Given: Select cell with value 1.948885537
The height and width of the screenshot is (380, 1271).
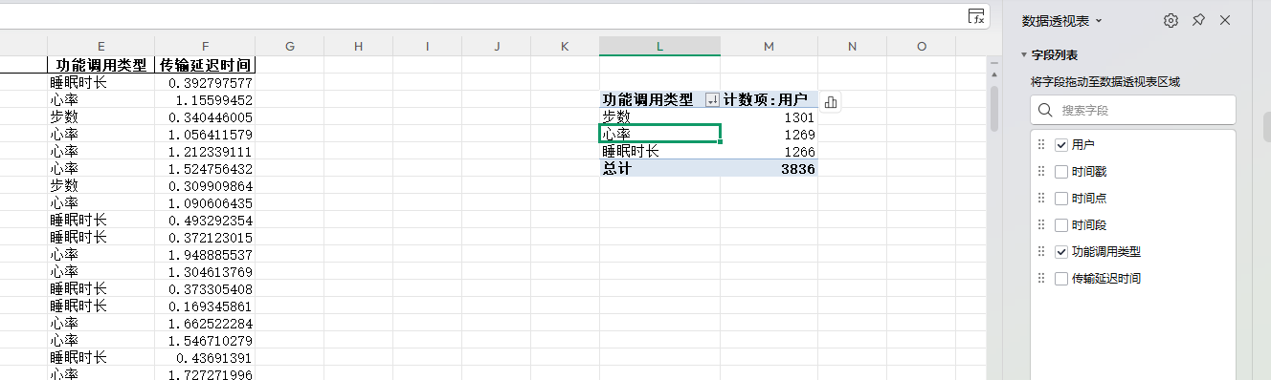Looking at the screenshot, I should (x=204, y=254).
